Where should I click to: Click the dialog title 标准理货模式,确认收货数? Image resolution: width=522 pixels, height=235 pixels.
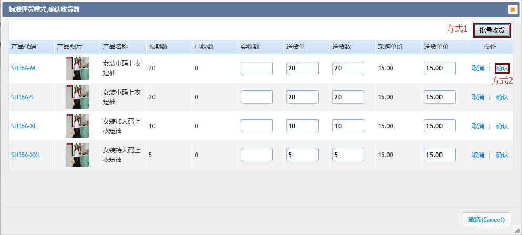click(x=44, y=9)
